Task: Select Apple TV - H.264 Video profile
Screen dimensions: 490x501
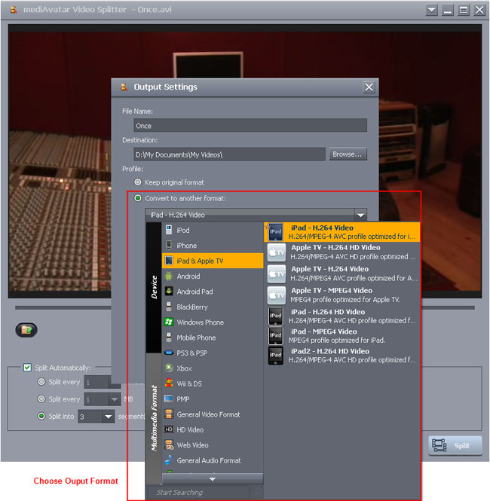Action: pyautogui.click(x=342, y=273)
